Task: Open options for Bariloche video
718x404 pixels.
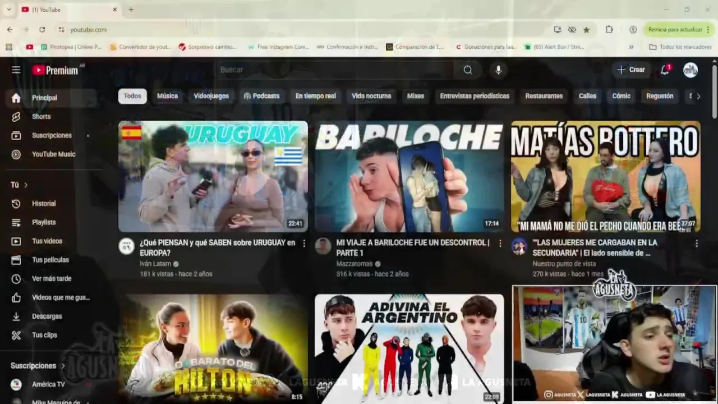Action: pos(500,244)
